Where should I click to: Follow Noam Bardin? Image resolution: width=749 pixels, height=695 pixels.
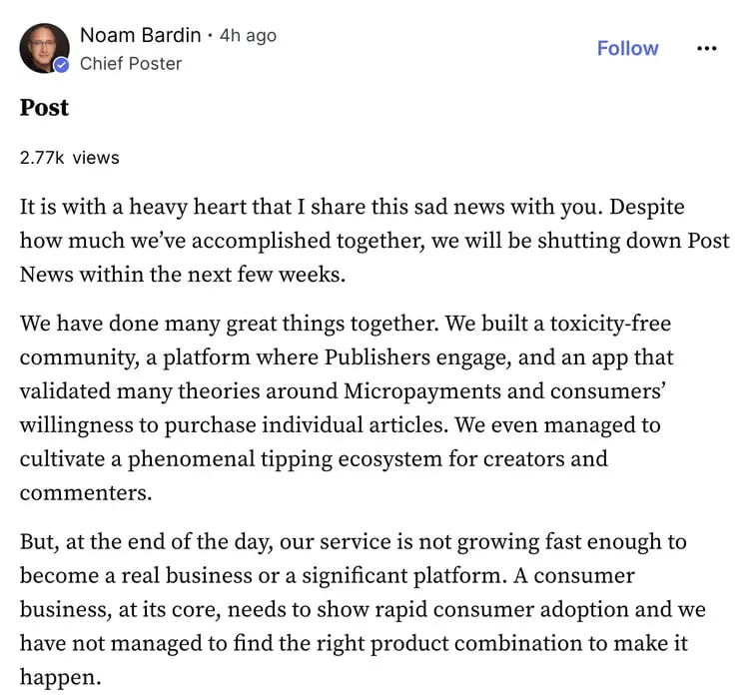pos(627,48)
